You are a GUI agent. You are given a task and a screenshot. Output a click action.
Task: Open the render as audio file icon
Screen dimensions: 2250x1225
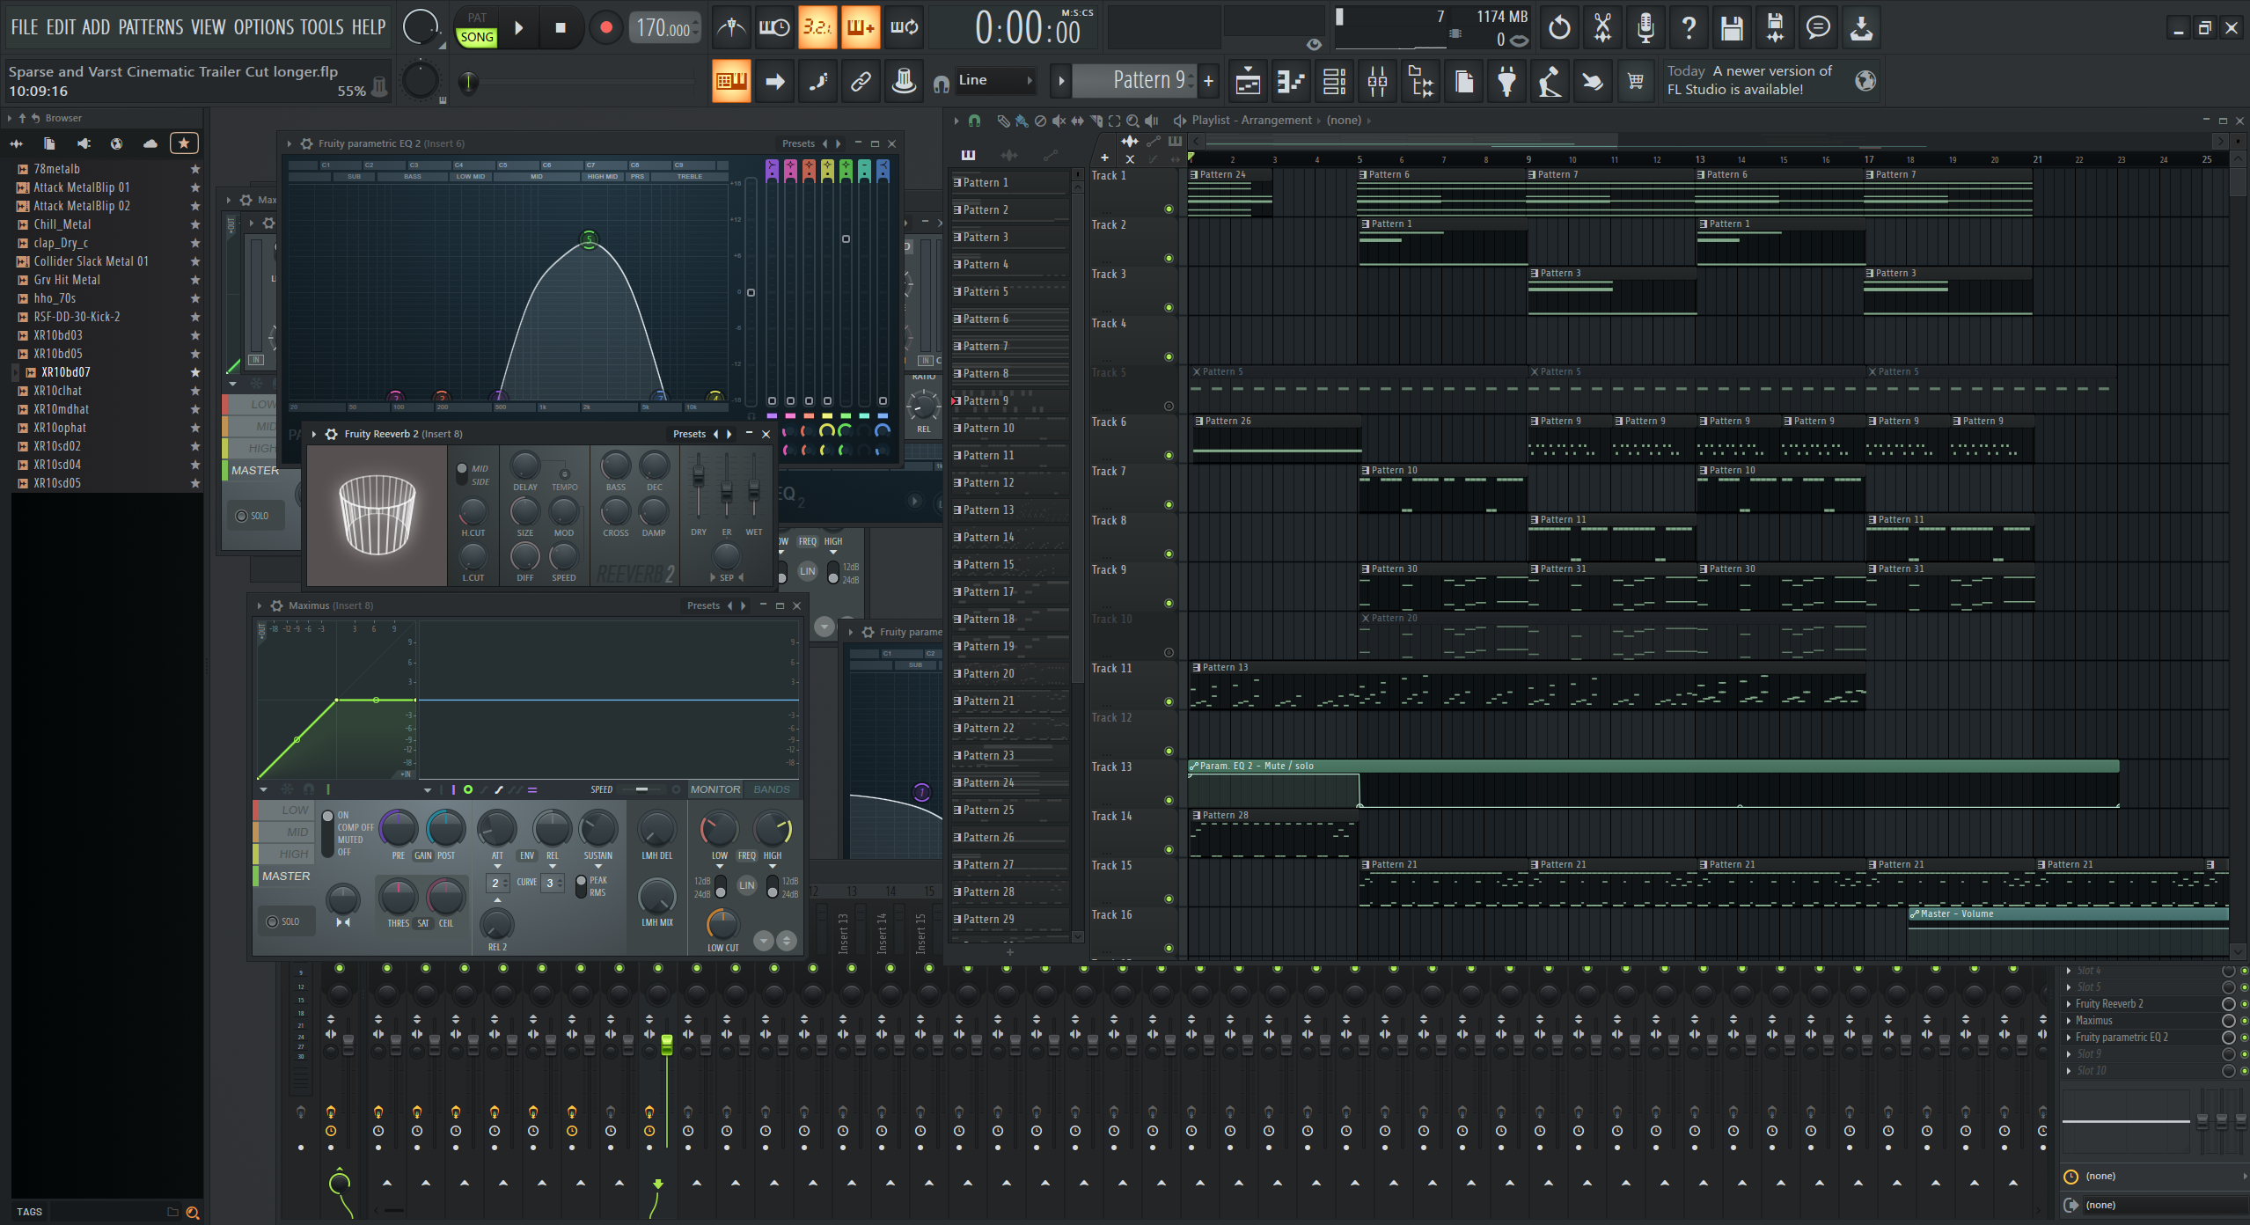click(1775, 28)
